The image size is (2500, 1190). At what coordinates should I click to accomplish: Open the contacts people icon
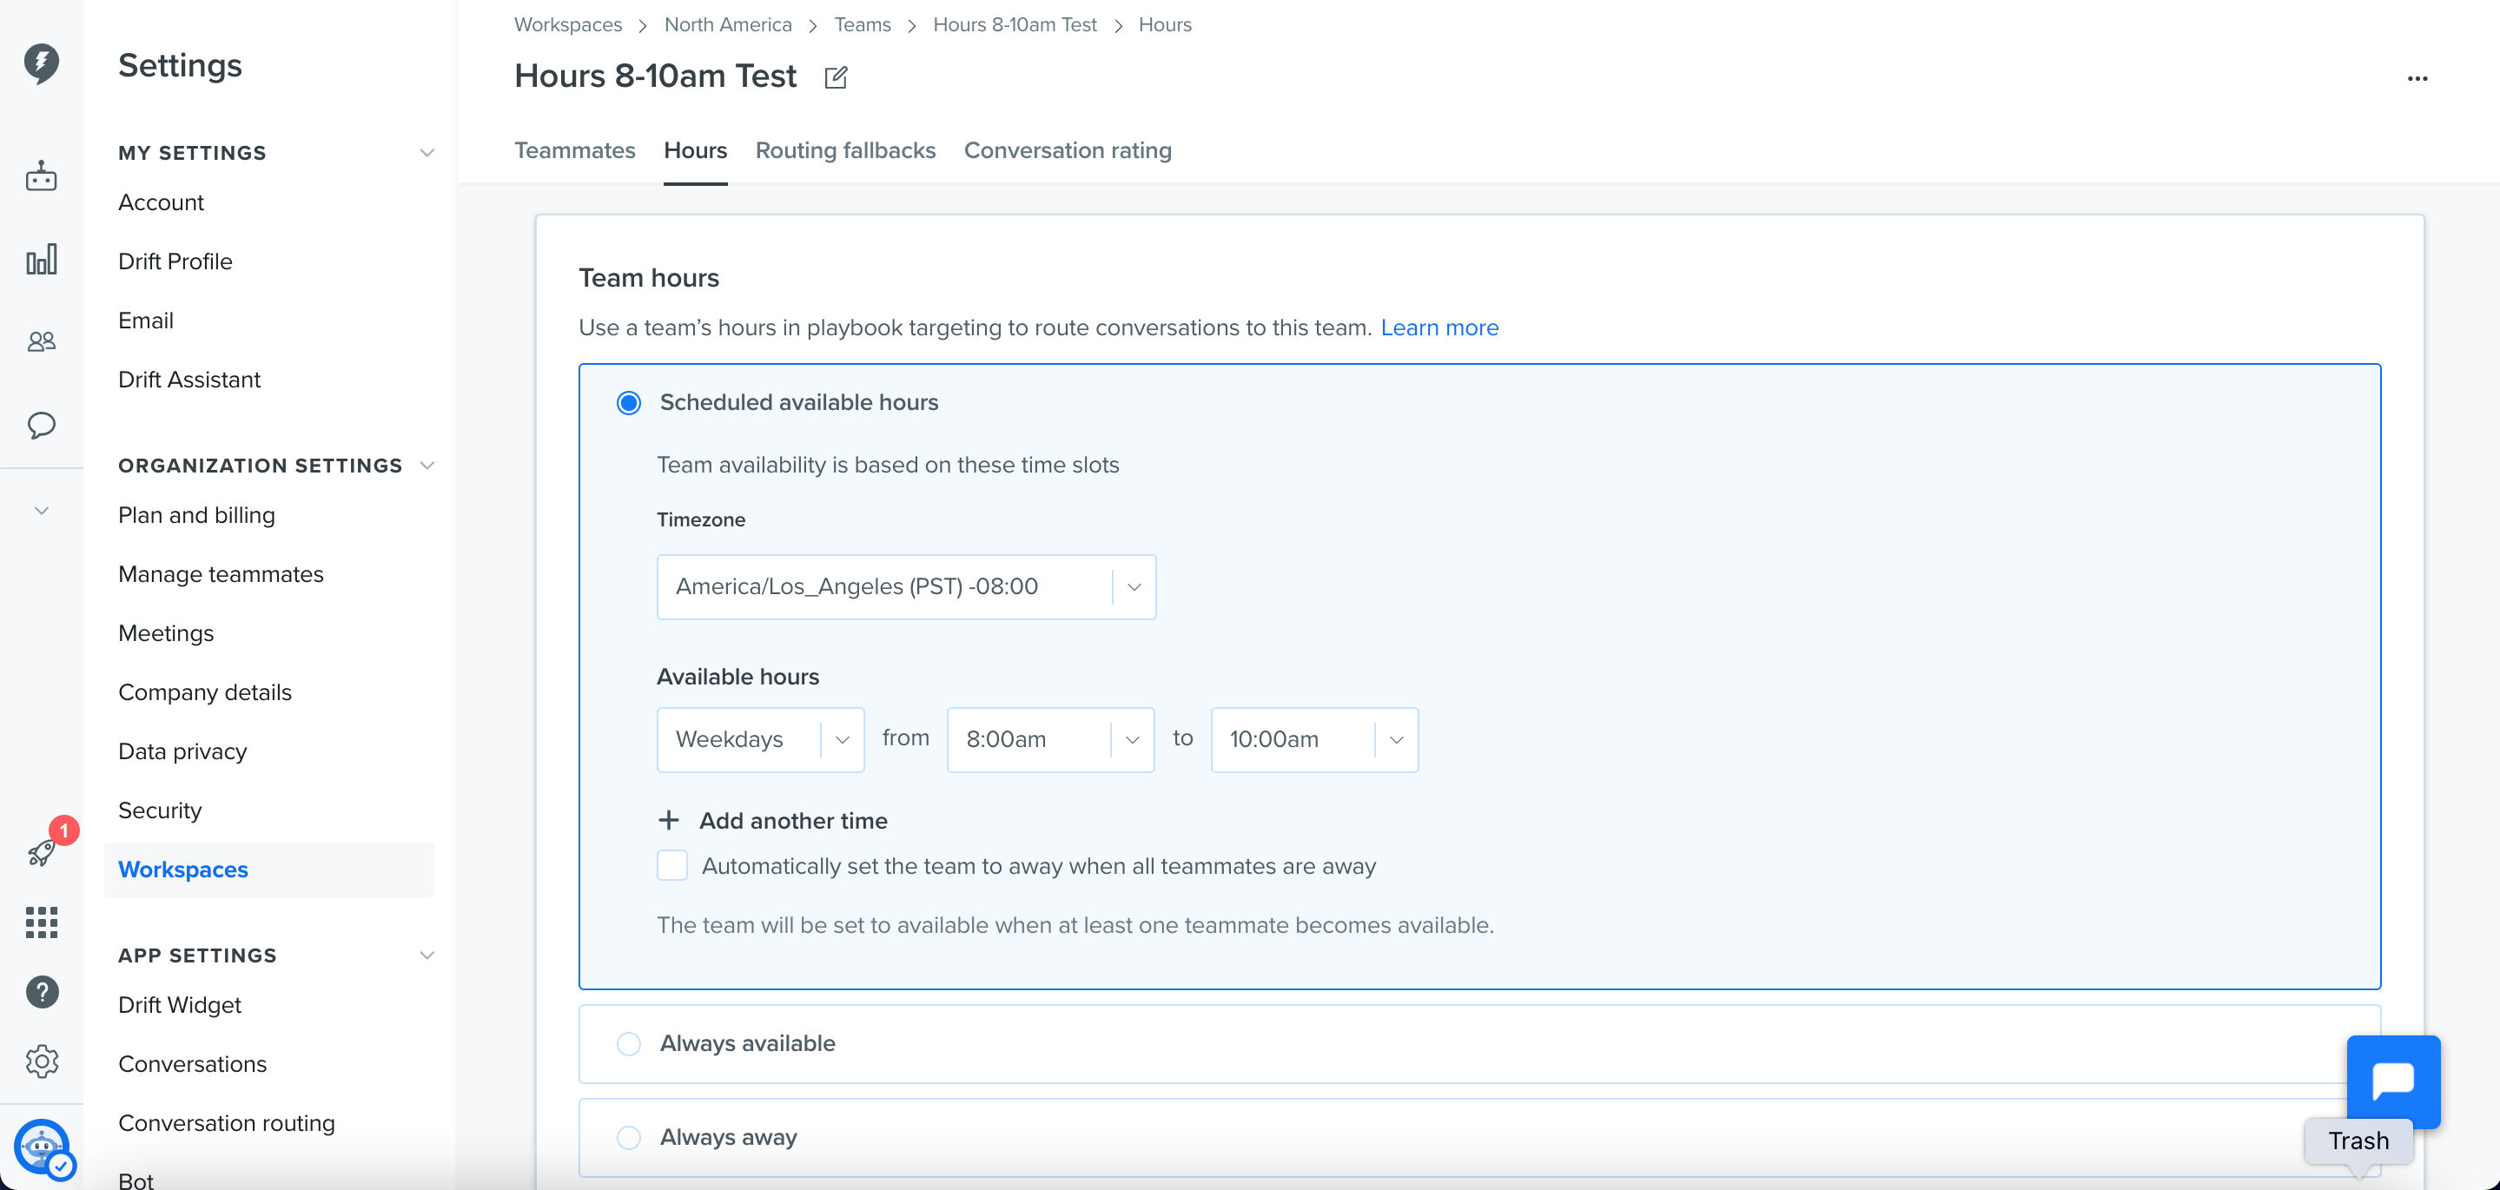[x=41, y=341]
